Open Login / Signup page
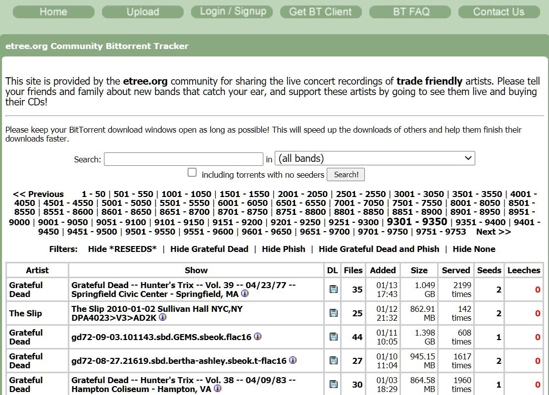 point(233,11)
